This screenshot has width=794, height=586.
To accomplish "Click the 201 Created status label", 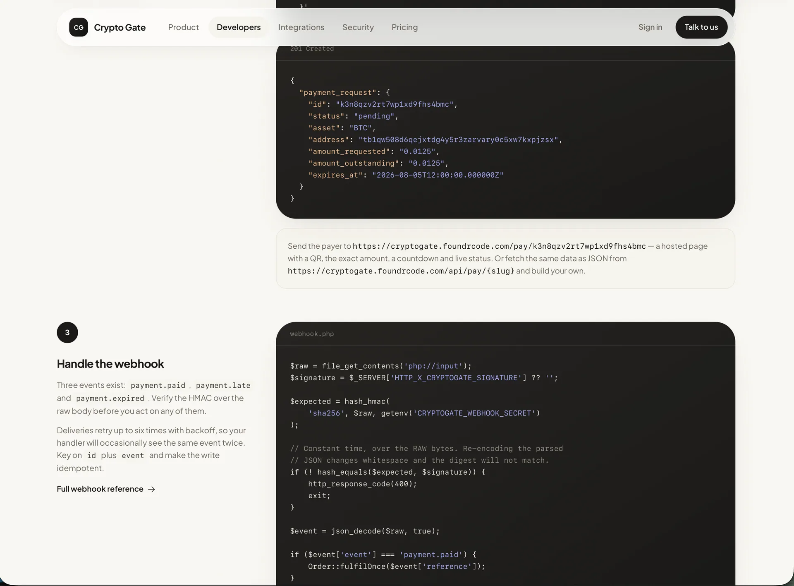I will [312, 49].
